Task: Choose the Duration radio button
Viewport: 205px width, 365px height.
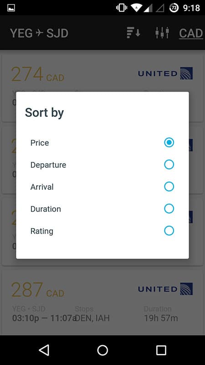Action: tap(169, 209)
